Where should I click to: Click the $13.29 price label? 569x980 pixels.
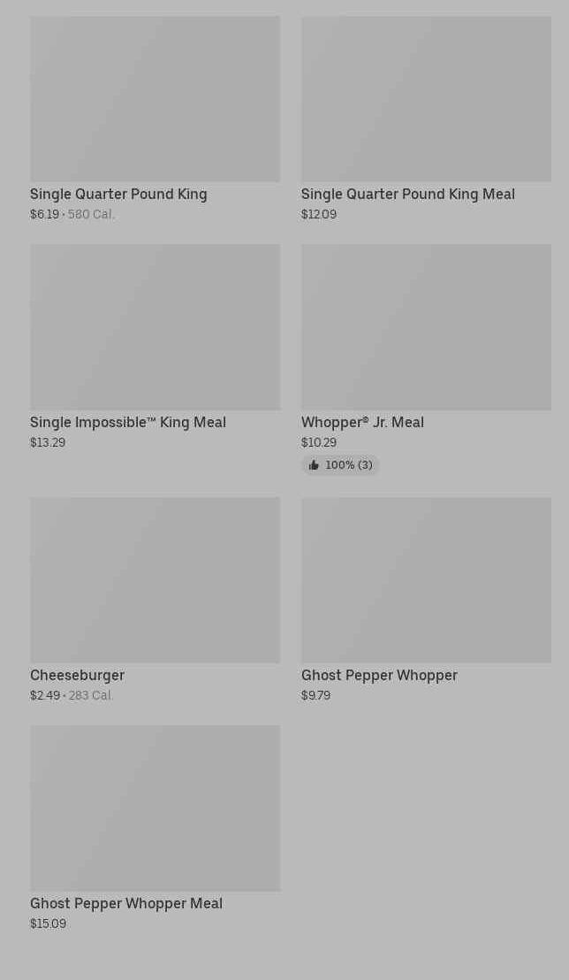click(x=48, y=443)
